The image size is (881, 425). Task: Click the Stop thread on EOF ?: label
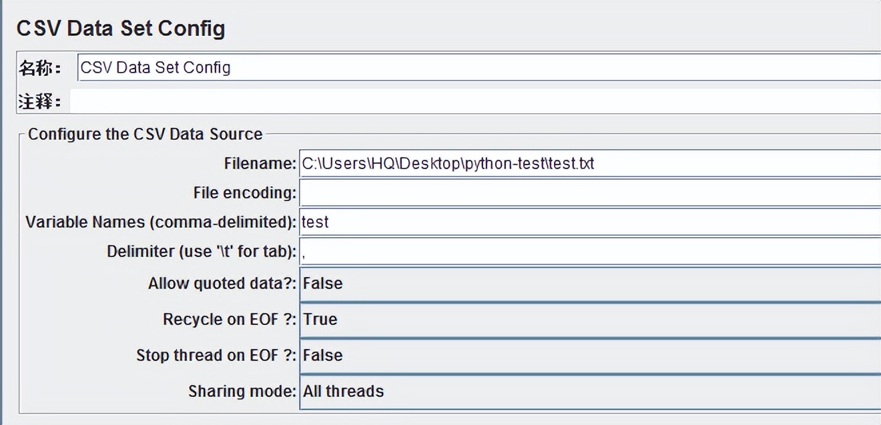point(216,356)
